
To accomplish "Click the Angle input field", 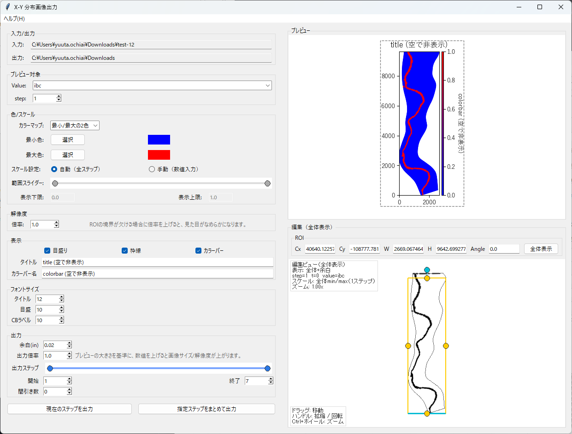I will pyautogui.click(x=504, y=249).
